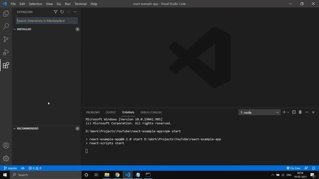Close the terminal panel
The height and width of the screenshot is (179, 319).
(x=313, y=112)
